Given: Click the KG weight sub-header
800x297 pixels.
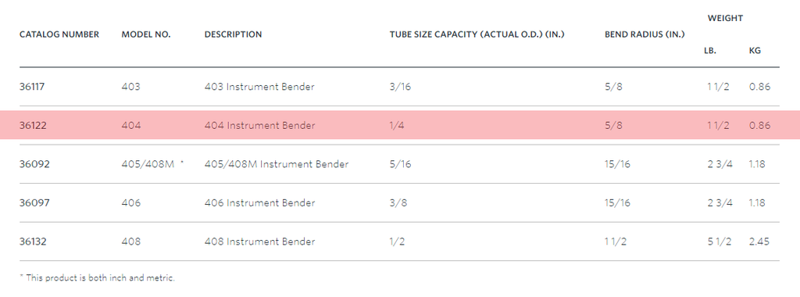Looking at the screenshot, I should pyautogui.click(x=755, y=51).
